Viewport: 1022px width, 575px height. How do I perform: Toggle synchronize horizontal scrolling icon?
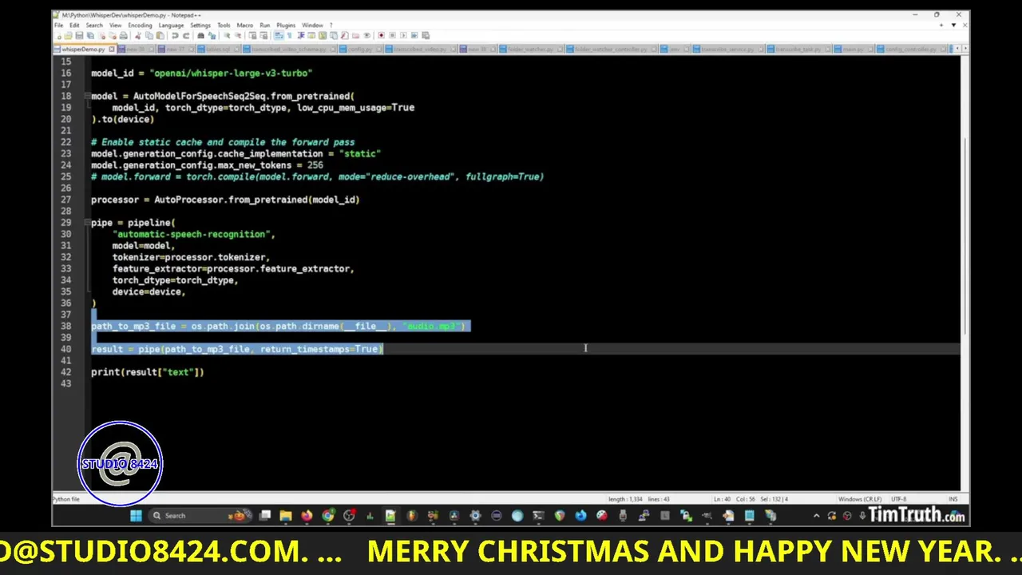263,35
